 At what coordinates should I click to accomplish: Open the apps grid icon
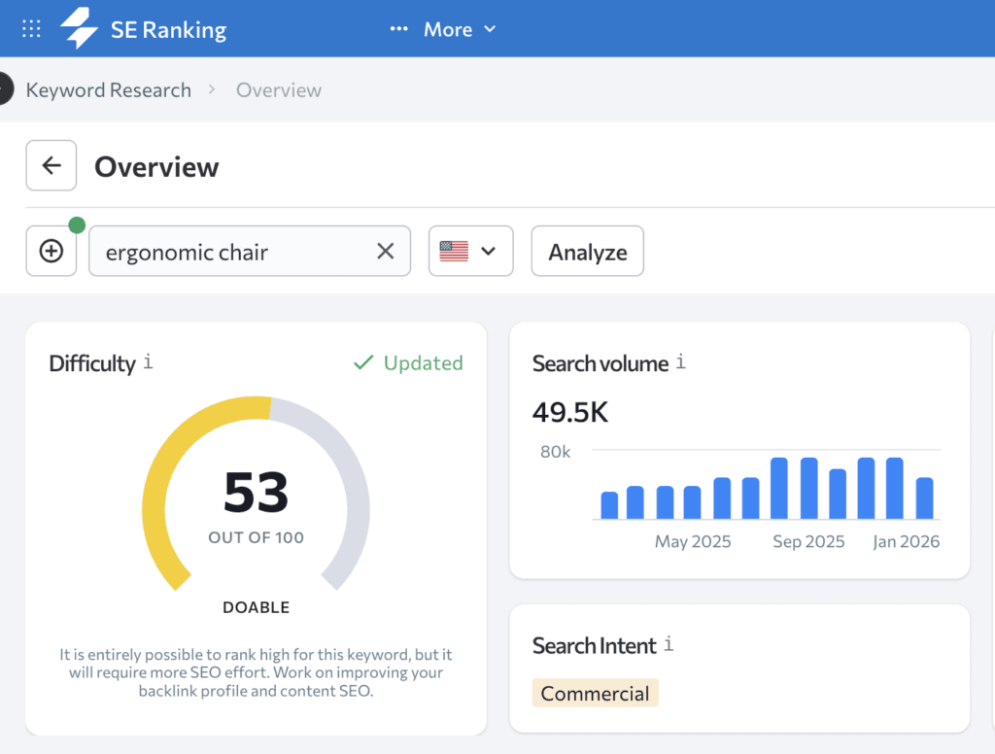31,28
